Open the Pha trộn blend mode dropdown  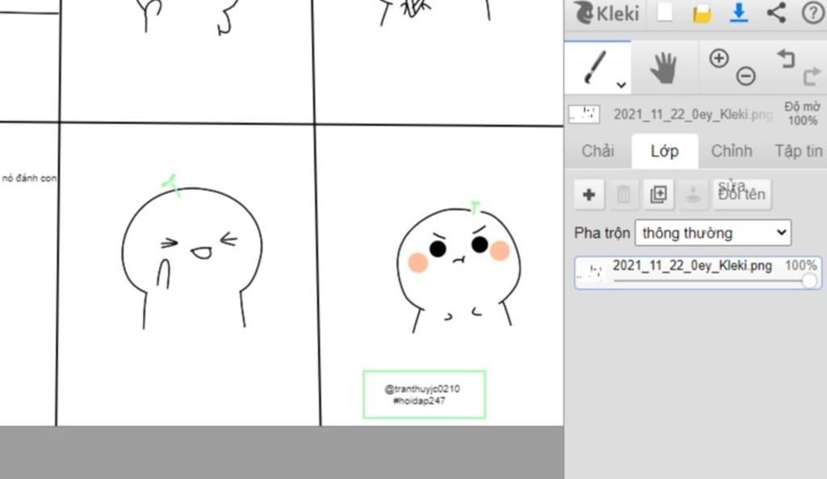point(713,233)
